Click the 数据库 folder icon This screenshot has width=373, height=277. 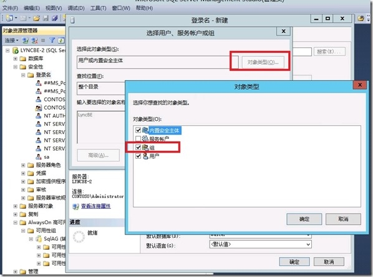23,59
